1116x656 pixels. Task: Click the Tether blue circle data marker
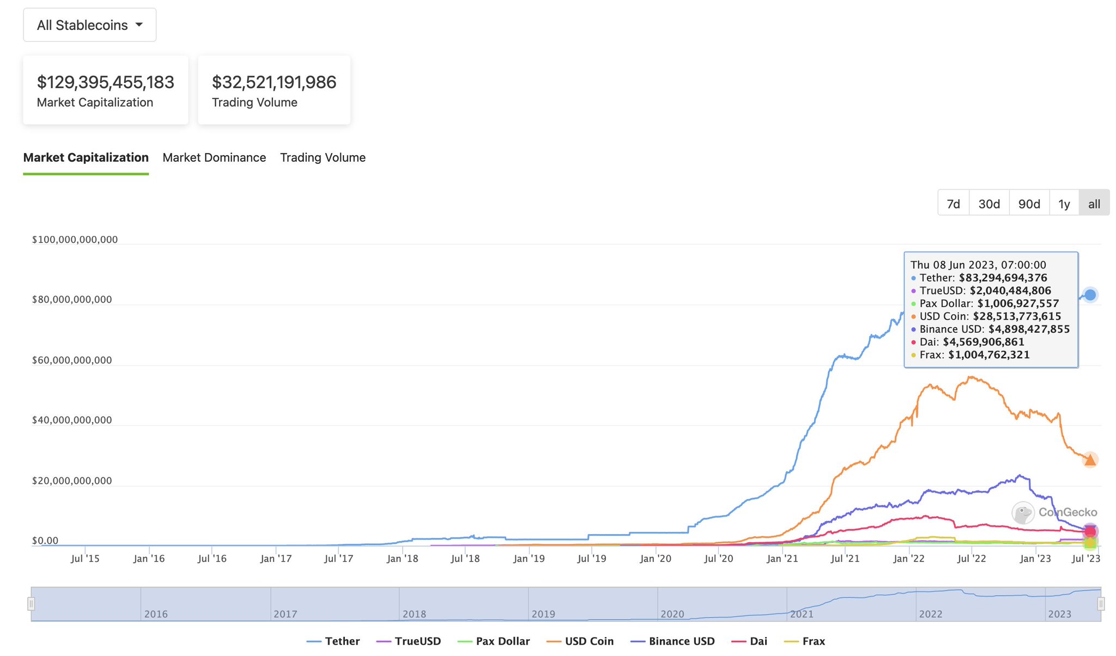(x=1090, y=295)
